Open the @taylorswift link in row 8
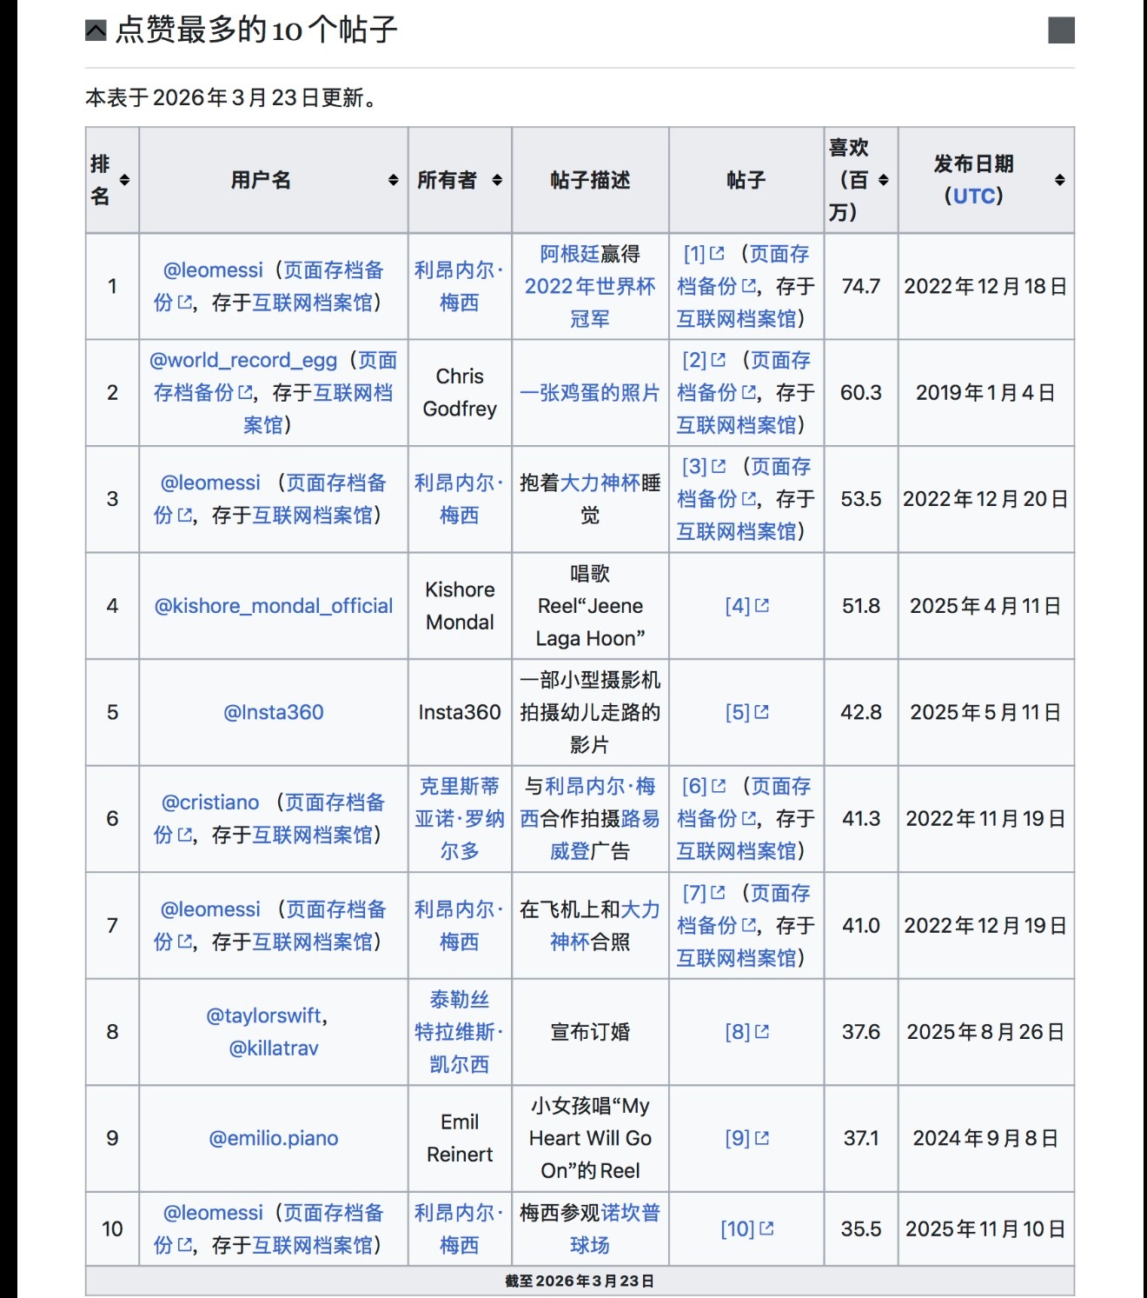Viewport: 1147px width, 1298px height. click(x=264, y=1015)
